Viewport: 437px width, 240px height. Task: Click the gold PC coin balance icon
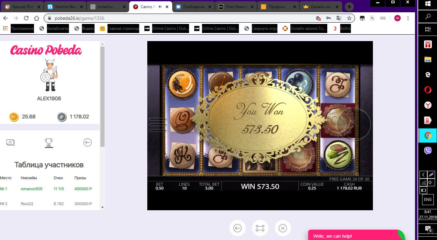coord(14,117)
